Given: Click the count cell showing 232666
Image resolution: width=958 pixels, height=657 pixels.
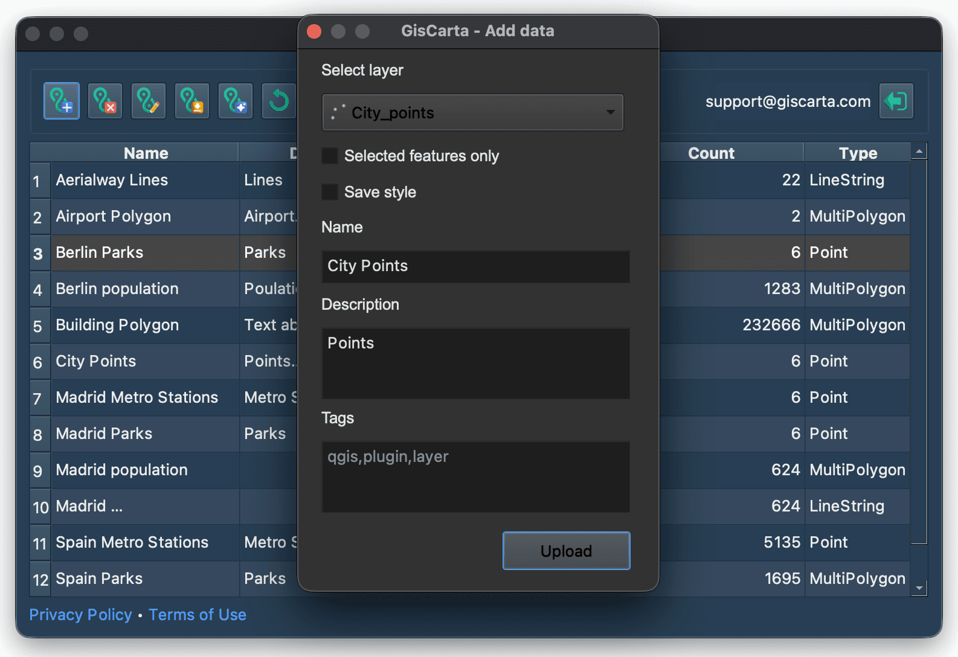Looking at the screenshot, I should click(771, 325).
